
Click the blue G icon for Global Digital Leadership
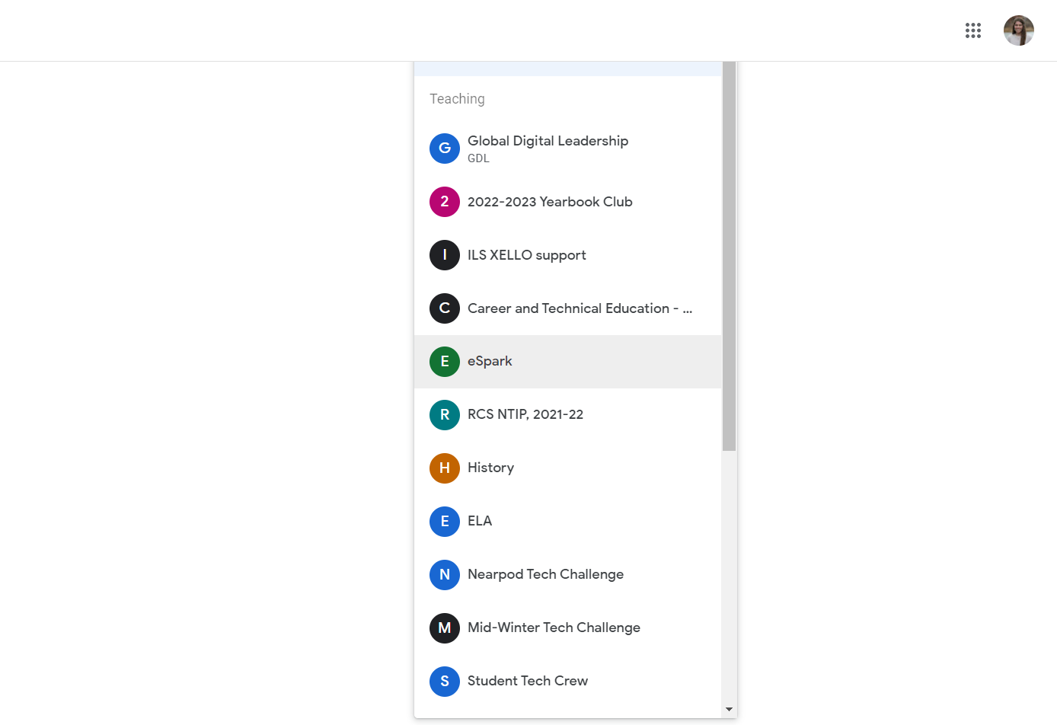[x=445, y=149]
